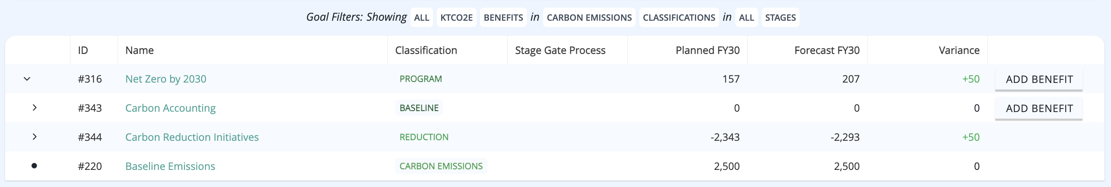Open the Net Zero by 2030 link
This screenshot has width=1111, height=187.
pyautogui.click(x=166, y=79)
